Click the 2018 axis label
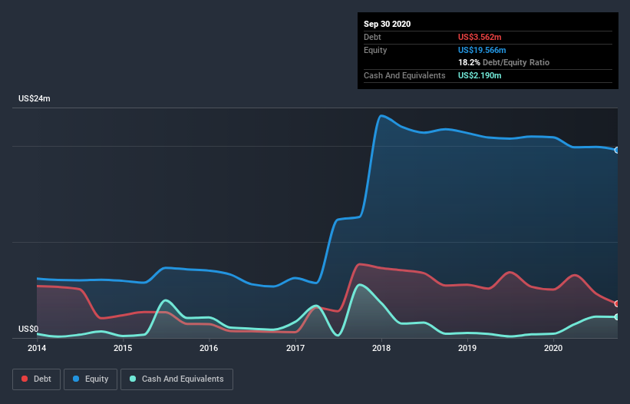Viewport: 630px width, 404px height. point(381,348)
